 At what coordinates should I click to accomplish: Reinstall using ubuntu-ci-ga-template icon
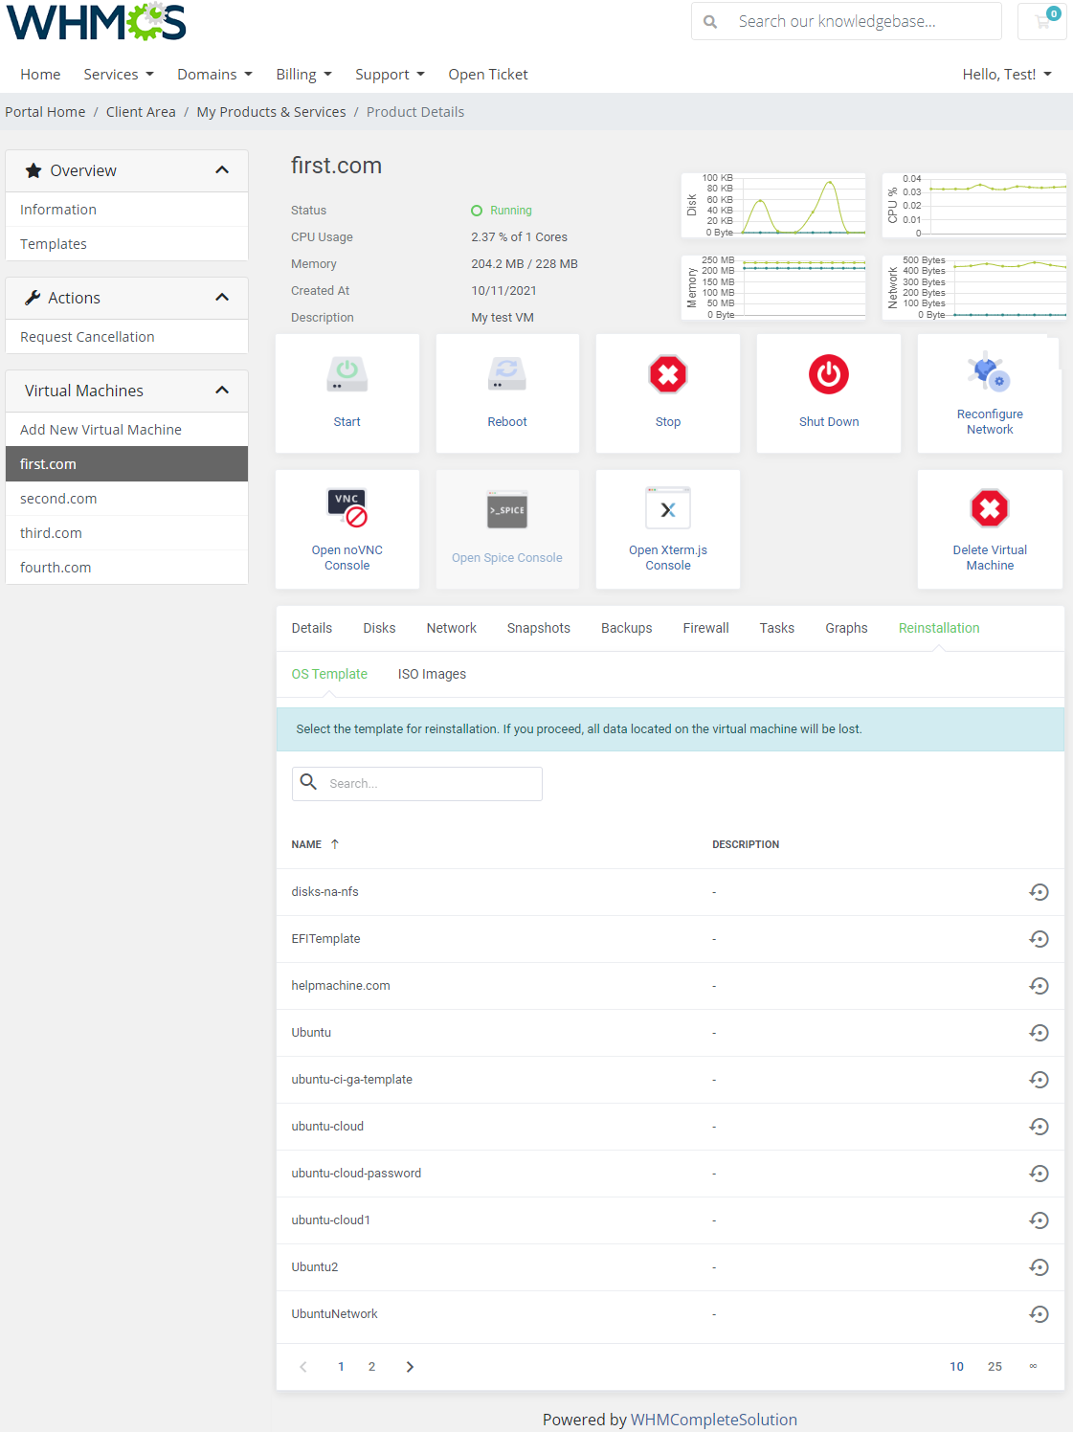[x=1039, y=1080]
